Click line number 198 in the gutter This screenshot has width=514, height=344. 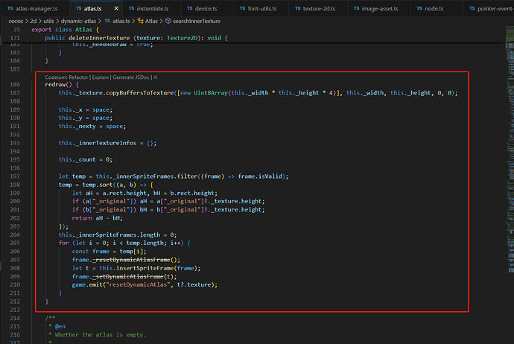(15, 185)
